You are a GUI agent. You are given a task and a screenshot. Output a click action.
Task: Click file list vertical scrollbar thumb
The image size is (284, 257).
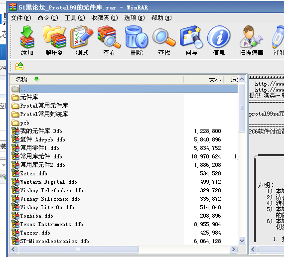click(242, 108)
